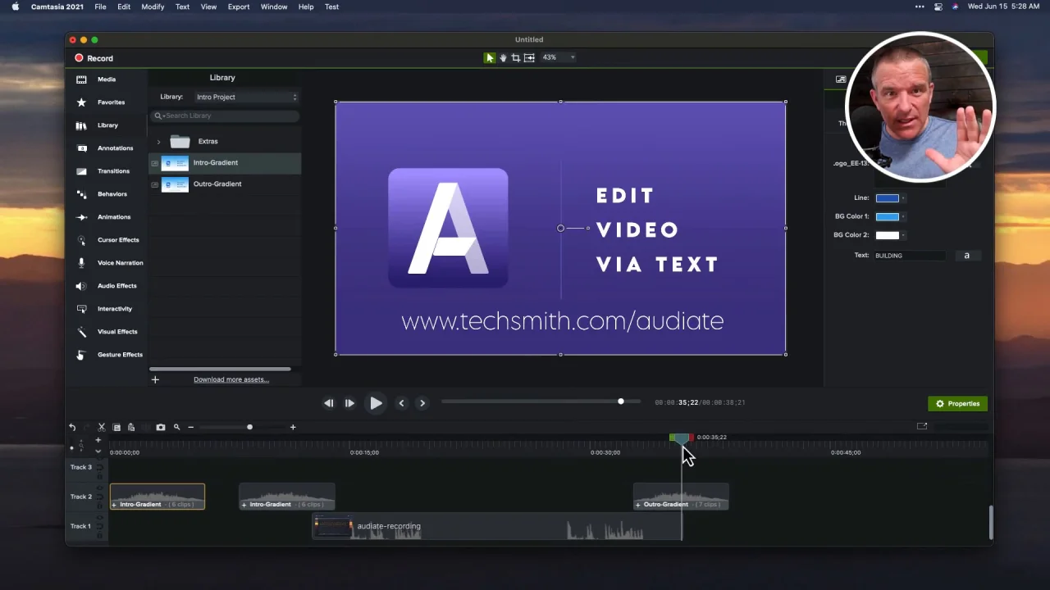The height and width of the screenshot is (590, 1050).
Task: Click into the Search Library field
Action: [225, 116]
